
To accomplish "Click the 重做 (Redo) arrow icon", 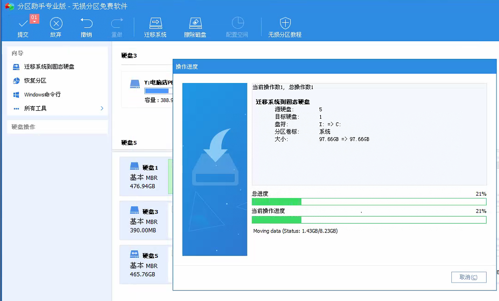I will click(117, 23).
